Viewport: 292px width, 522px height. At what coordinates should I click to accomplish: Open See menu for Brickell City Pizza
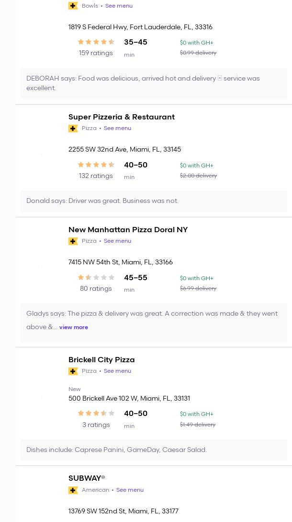(117, 371)
